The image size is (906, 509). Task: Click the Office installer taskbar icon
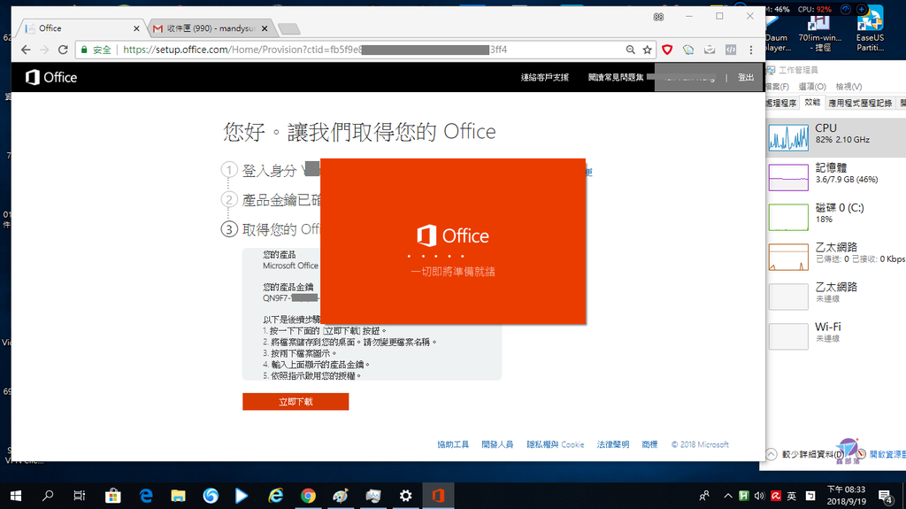point(438,496)
